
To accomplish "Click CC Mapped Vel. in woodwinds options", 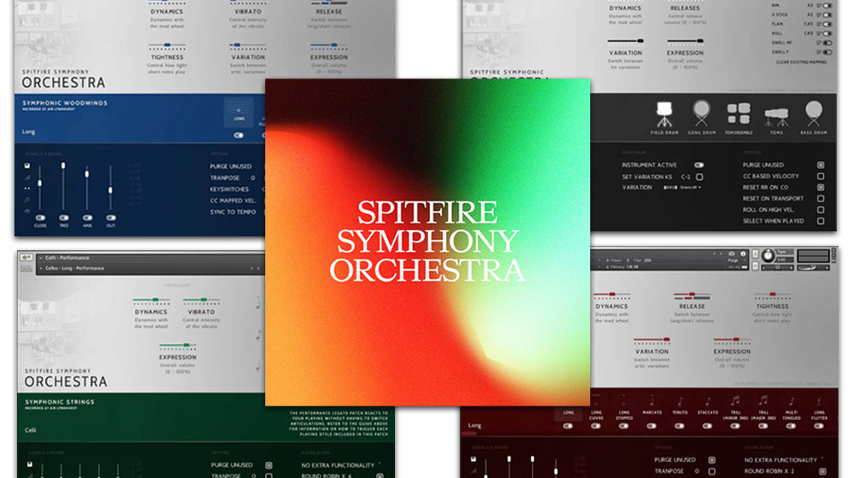I will pos(233,201).
